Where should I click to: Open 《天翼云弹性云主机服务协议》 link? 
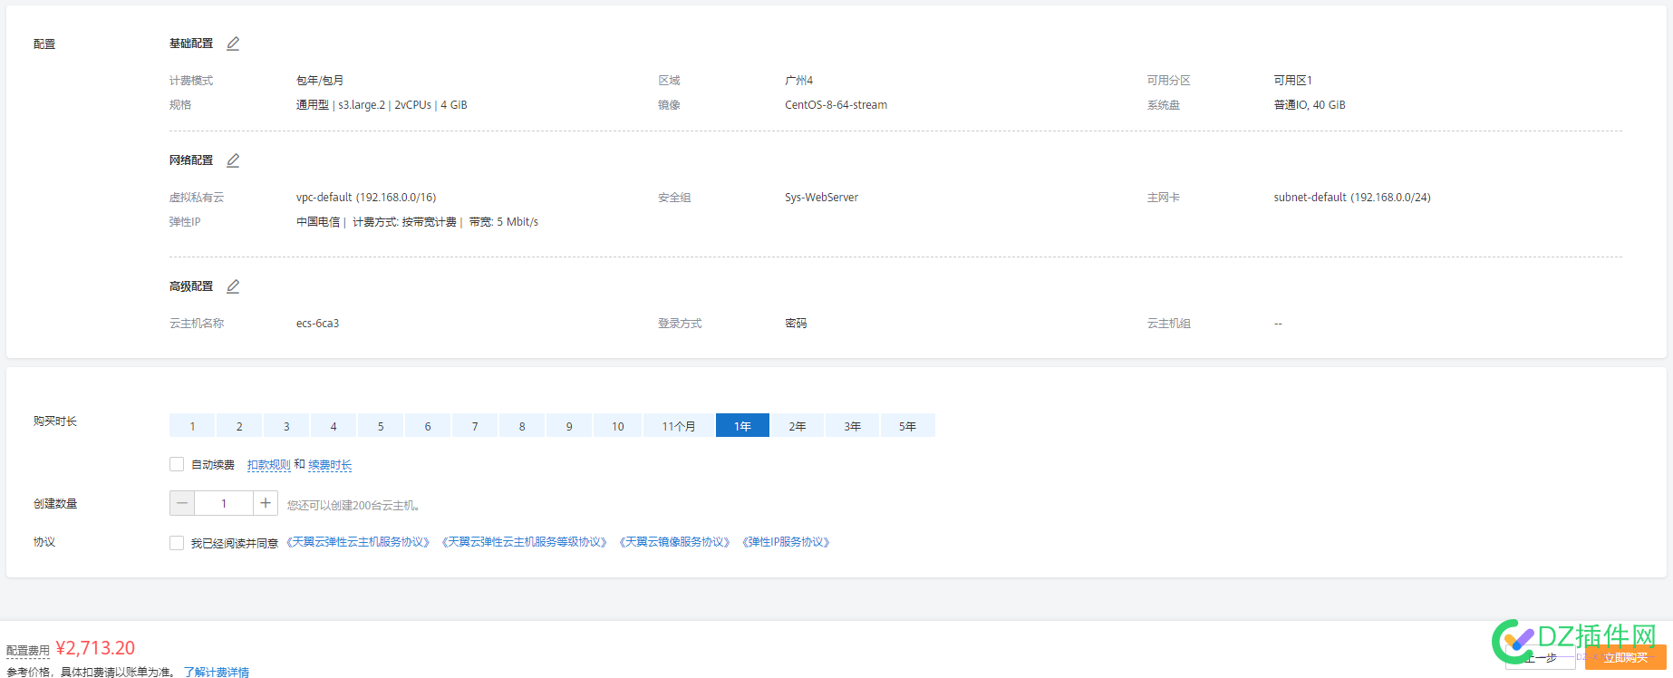point(358,542)
